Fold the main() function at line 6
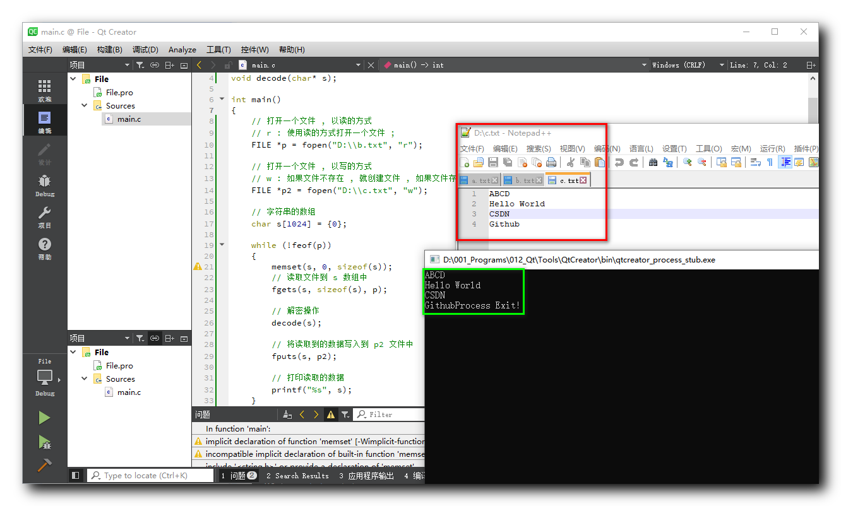The image size is (841, 506). pyautogui.click(x=222, y=99)
